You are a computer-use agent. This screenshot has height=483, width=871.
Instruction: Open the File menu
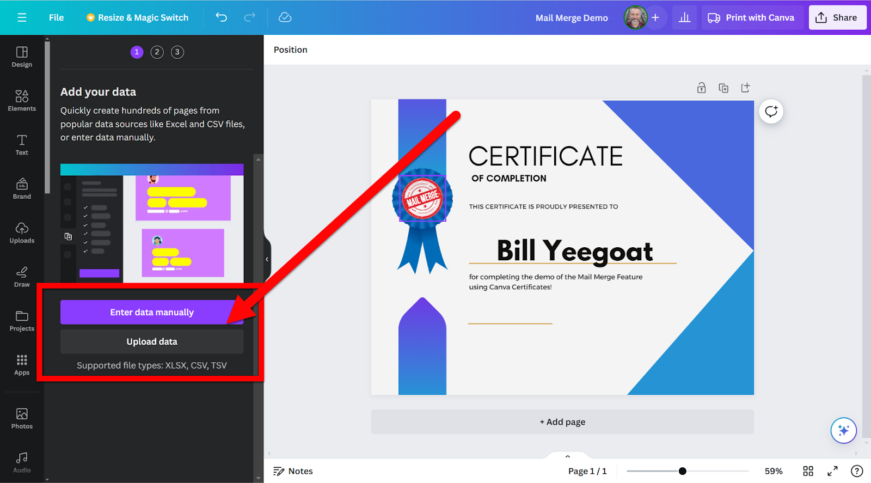click(x=56, y=17)
